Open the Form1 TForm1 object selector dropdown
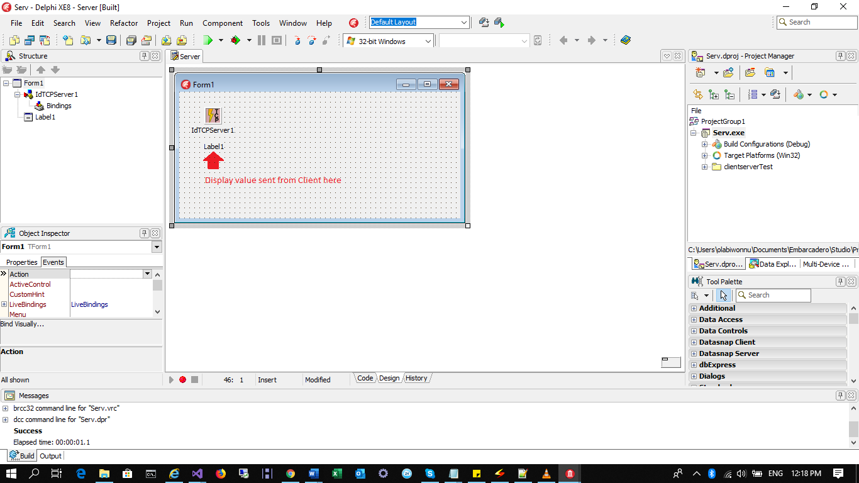The image size is (859, 483). pos(157,247)
